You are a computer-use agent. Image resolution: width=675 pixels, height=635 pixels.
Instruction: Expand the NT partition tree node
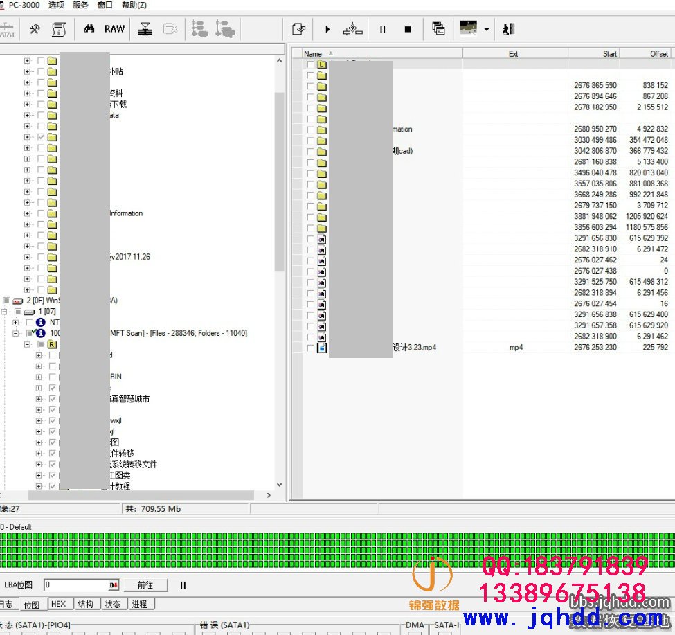click(15, 323)
